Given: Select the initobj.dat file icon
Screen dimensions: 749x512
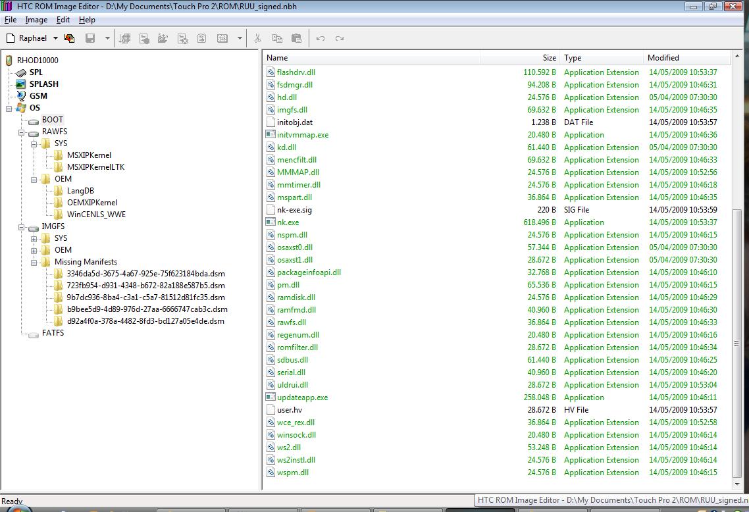Looking at the screenshot, I should point(271,122).
